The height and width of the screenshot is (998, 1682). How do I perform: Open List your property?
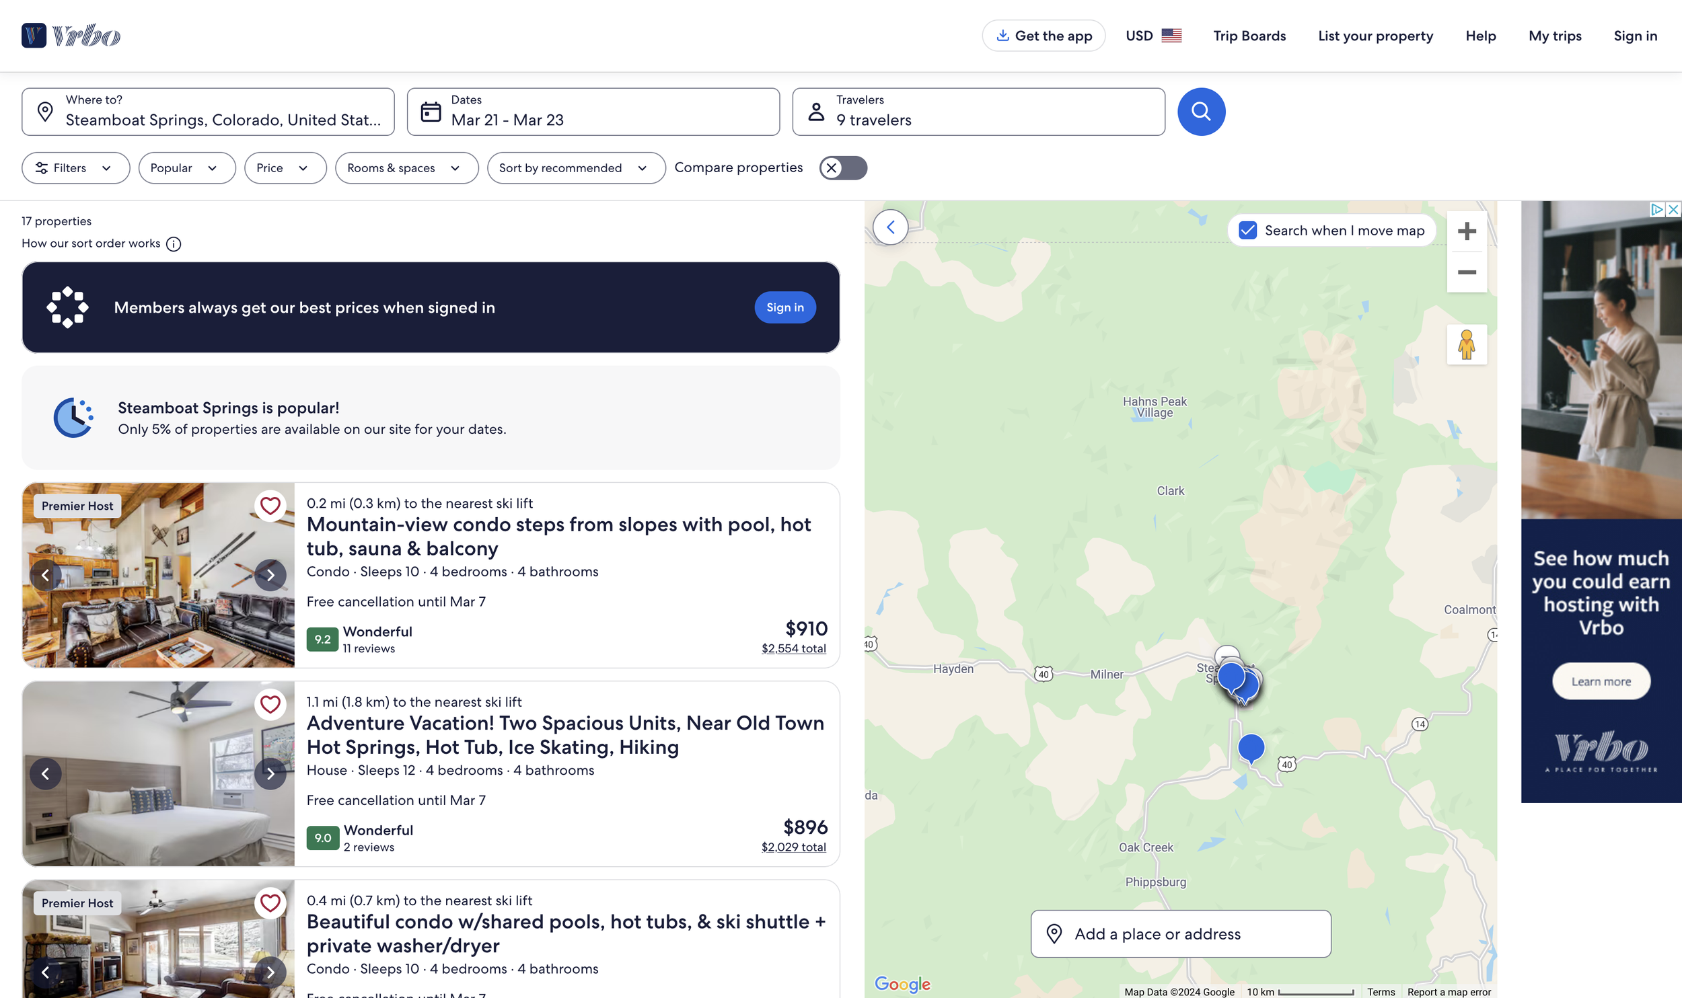(x=1375, y=36)
